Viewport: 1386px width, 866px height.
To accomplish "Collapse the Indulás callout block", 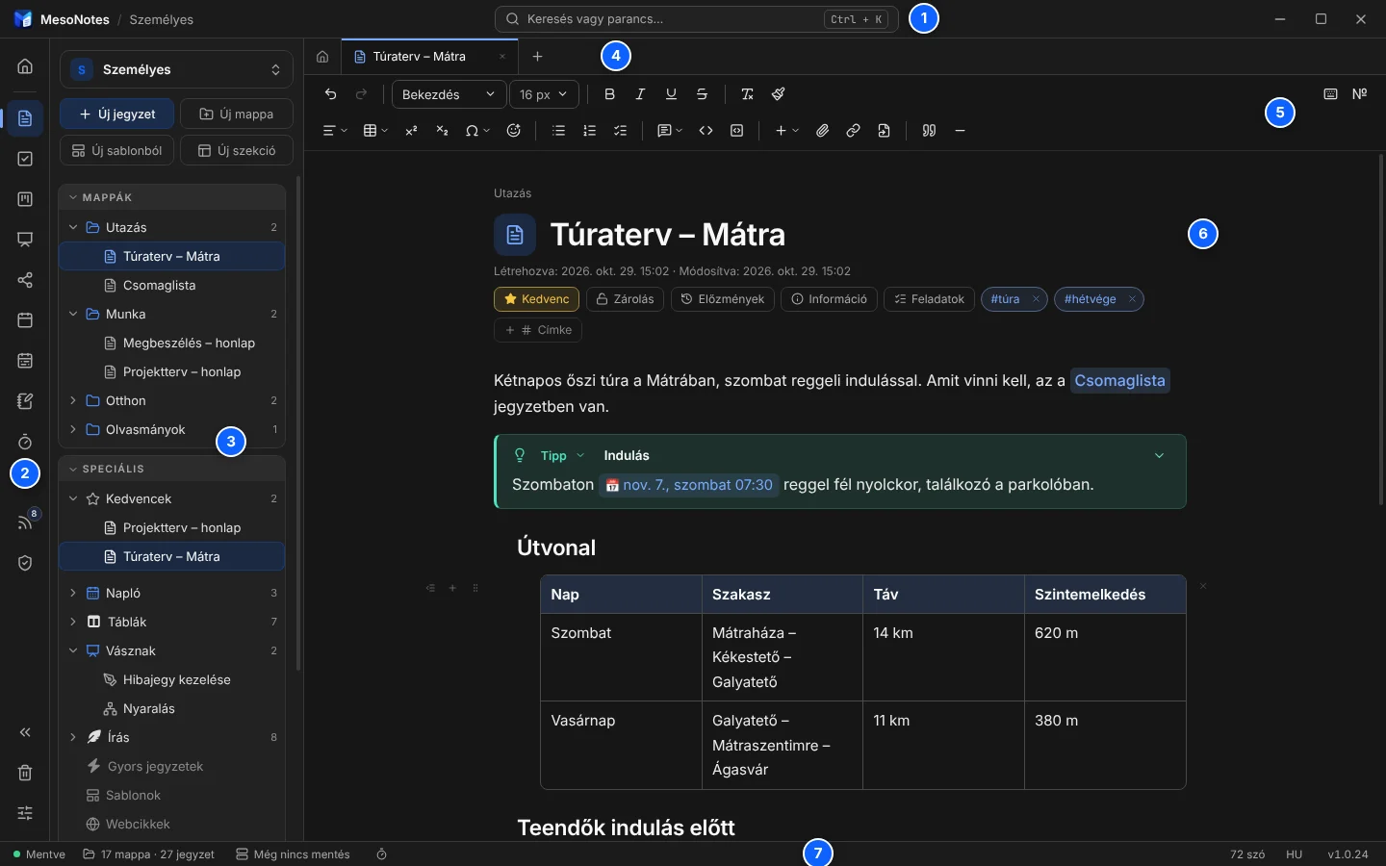I will [x=1159, y=455].
